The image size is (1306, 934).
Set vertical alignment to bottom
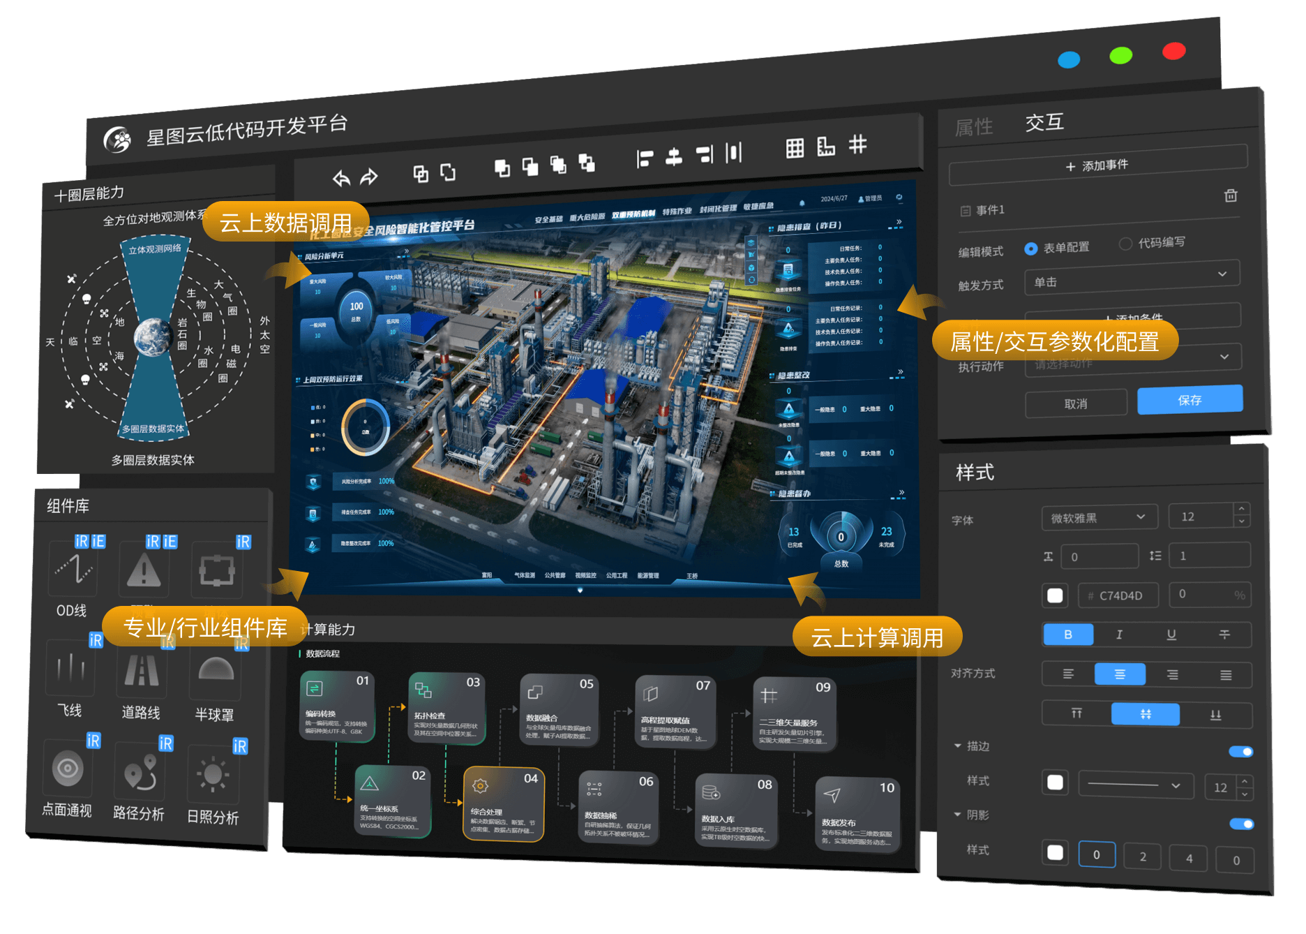pyautogui.click(x=1216, y=715)
